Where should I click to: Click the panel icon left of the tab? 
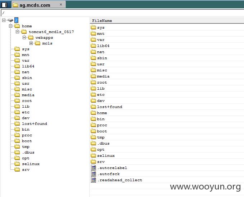pos(4,5)
